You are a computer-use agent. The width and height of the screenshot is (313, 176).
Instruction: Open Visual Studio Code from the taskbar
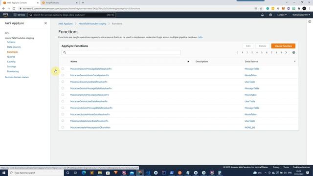[148, 173]
